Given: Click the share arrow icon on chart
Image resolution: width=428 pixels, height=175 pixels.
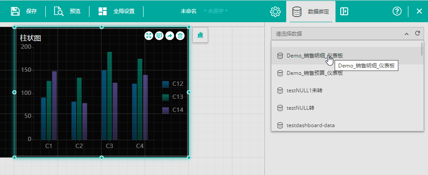Looking at the screenshot, I should (x=170, y=35).
